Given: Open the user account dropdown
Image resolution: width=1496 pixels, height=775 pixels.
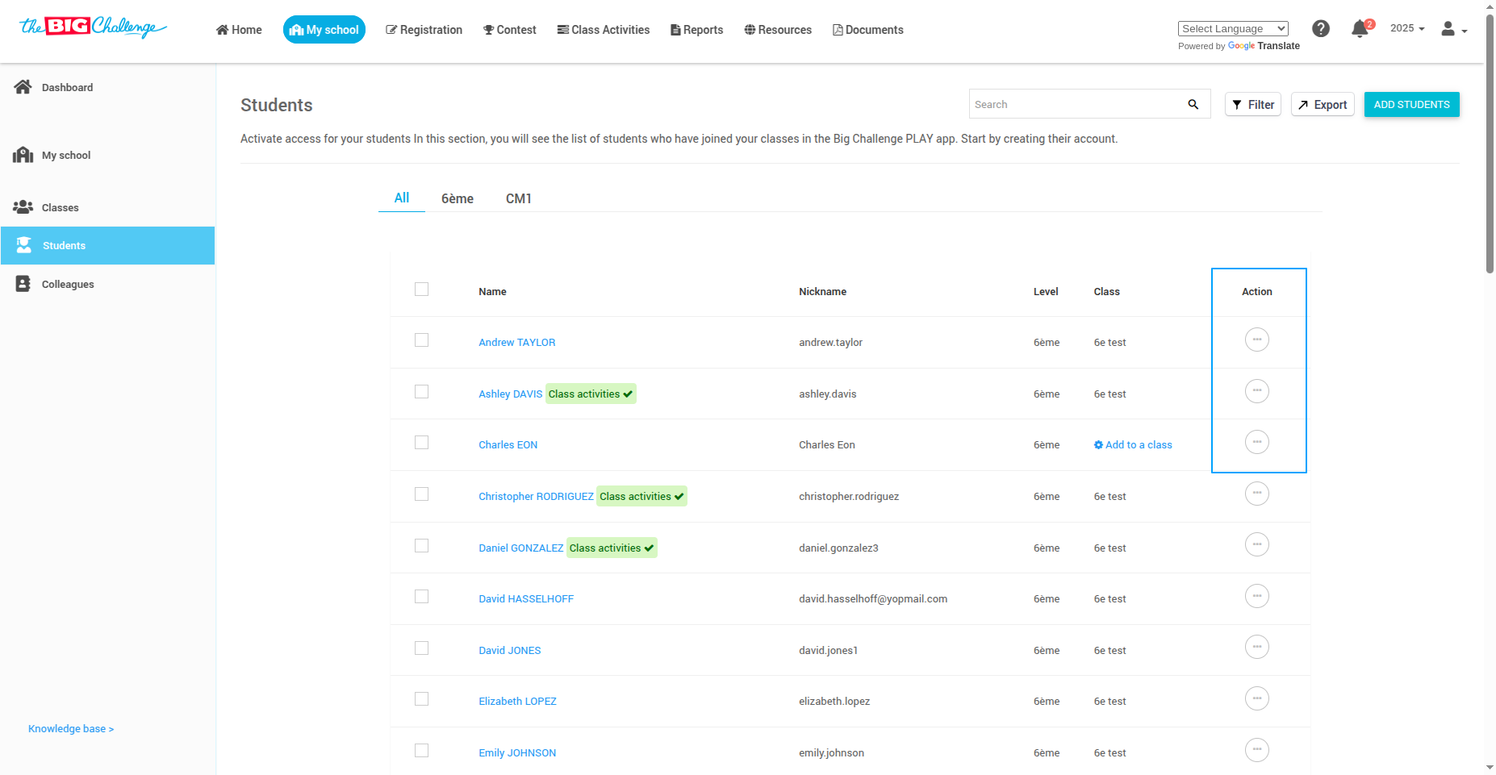Looking at the screenshot, I should (1453, 30).
